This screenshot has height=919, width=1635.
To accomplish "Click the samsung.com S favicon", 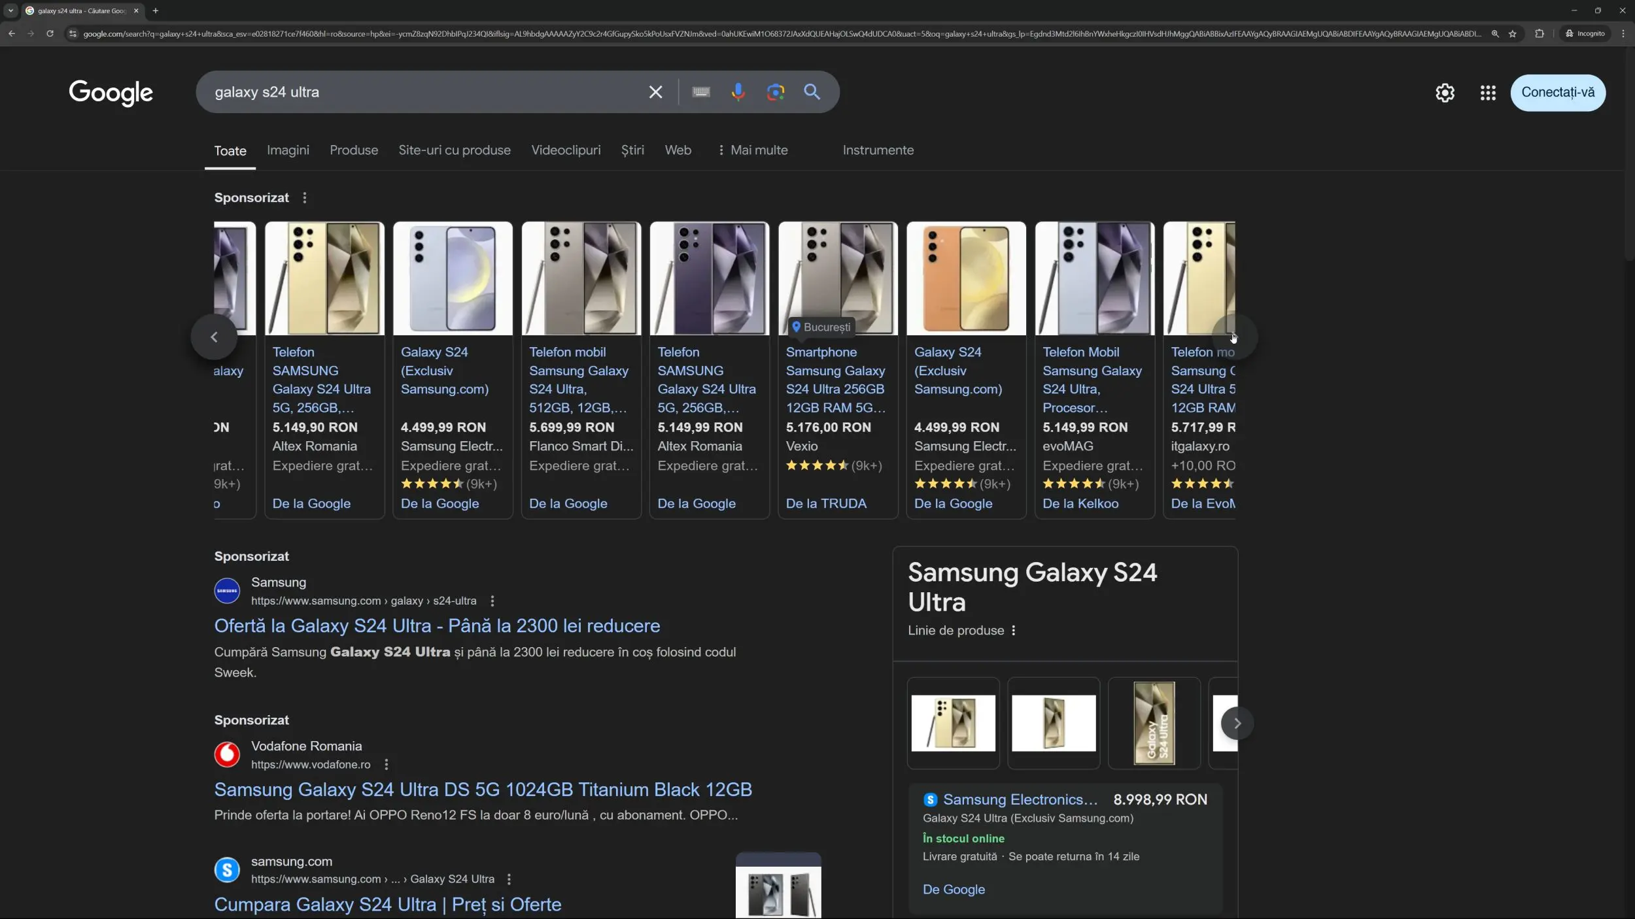I will click(x=227, y=869).
